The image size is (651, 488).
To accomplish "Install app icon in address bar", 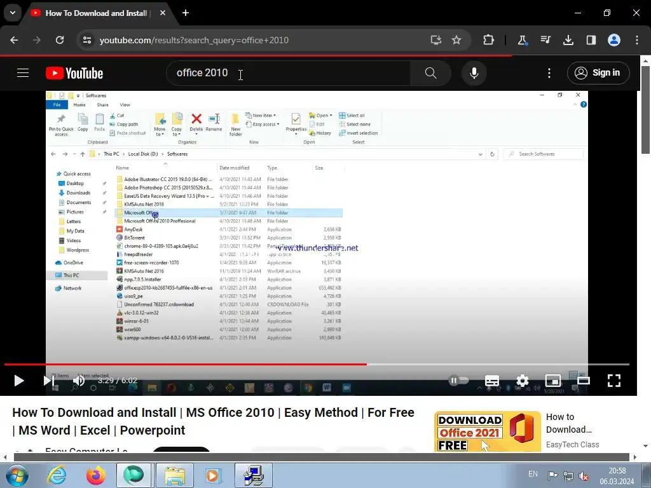I will tap(435, 40).
